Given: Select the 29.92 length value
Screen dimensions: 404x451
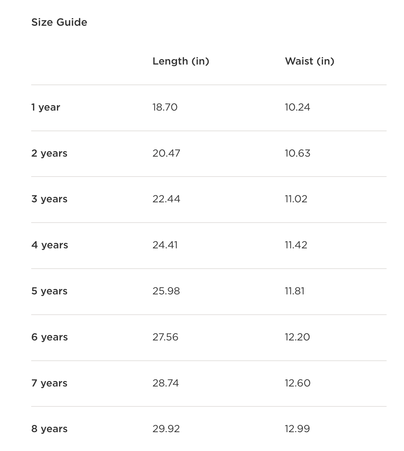Looking at the screenshot, I should pos(166,429).
